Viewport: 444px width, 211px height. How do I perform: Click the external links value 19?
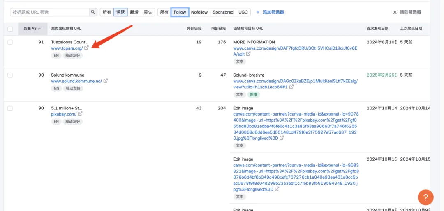(x=199, y=42)
